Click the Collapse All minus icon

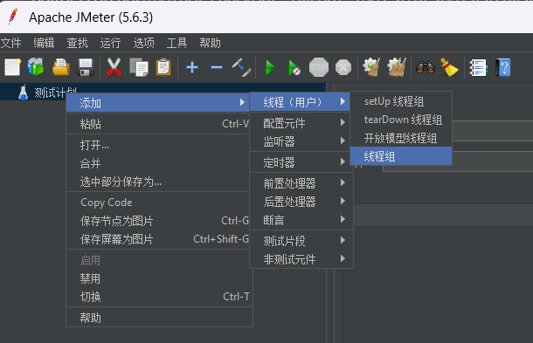217,67
